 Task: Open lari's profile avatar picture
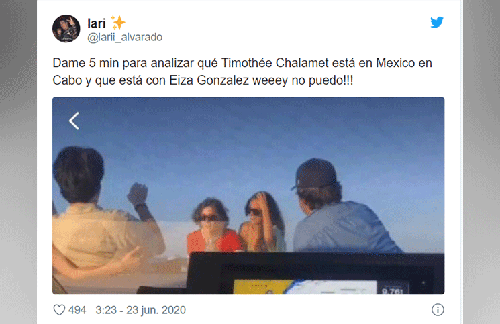coord(66,29)
